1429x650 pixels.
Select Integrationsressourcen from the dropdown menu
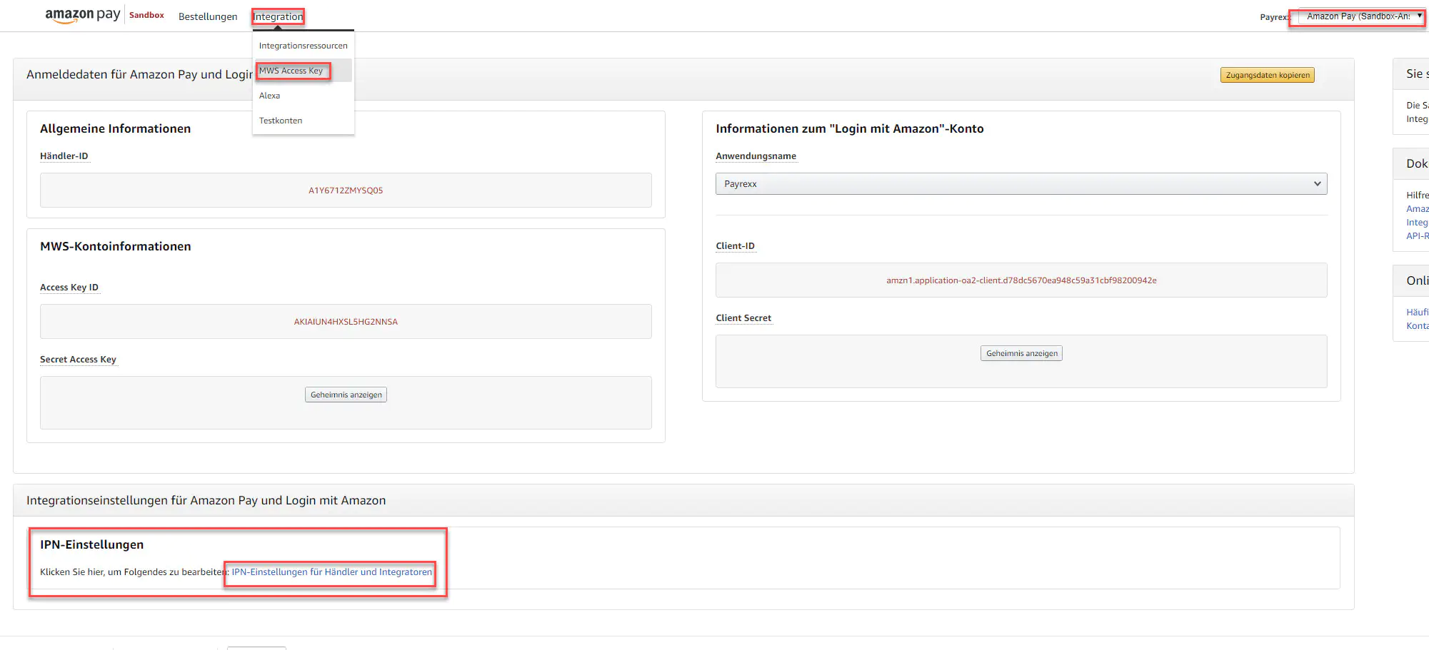point(303,46)
